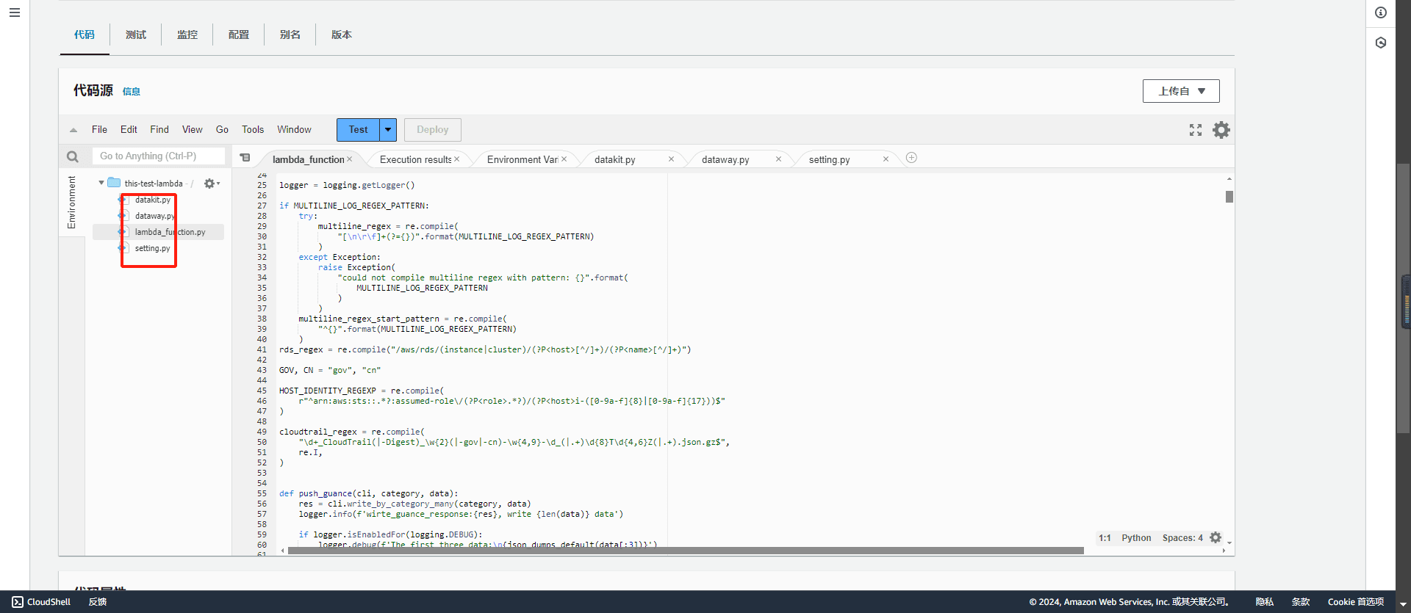Open the Edit menu
Screen dimensions: 1411x613
129,130
